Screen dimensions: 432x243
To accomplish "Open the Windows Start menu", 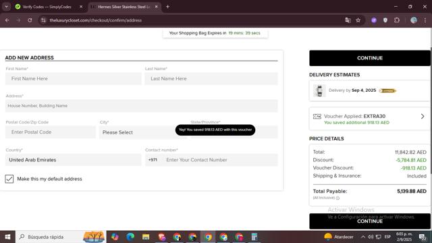I will (x=7, y=237).
